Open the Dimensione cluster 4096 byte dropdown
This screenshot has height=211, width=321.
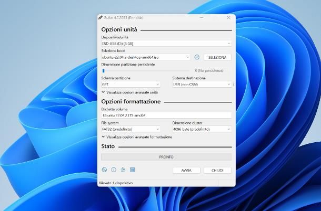point(202,129)
